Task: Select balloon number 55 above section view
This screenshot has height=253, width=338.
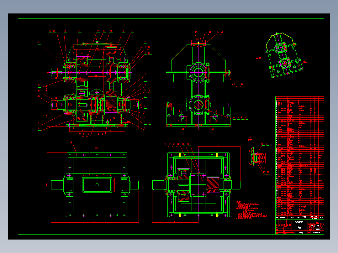Action: pos(183,144)
